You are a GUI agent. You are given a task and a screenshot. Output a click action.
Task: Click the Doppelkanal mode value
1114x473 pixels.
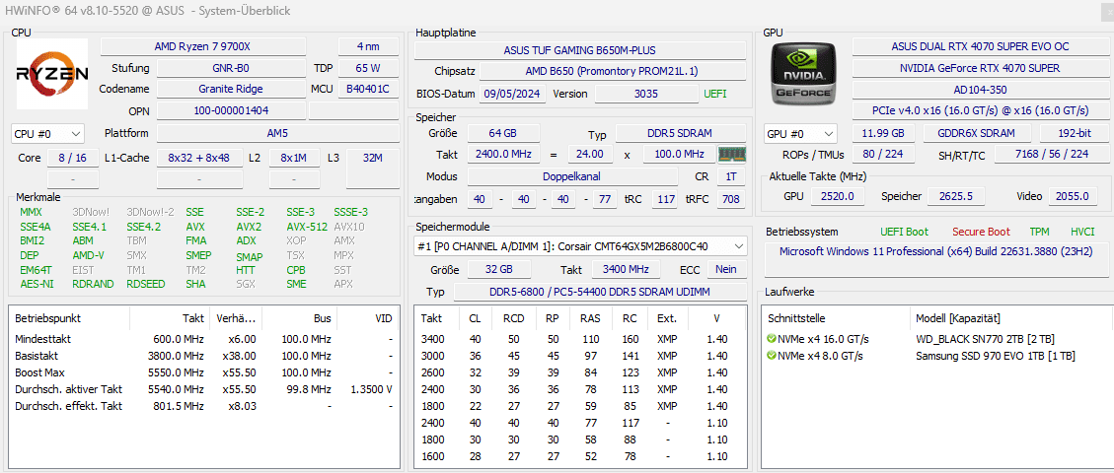pos(572,175)
